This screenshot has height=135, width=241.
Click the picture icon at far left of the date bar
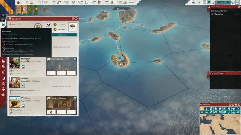tap(194, 2)
